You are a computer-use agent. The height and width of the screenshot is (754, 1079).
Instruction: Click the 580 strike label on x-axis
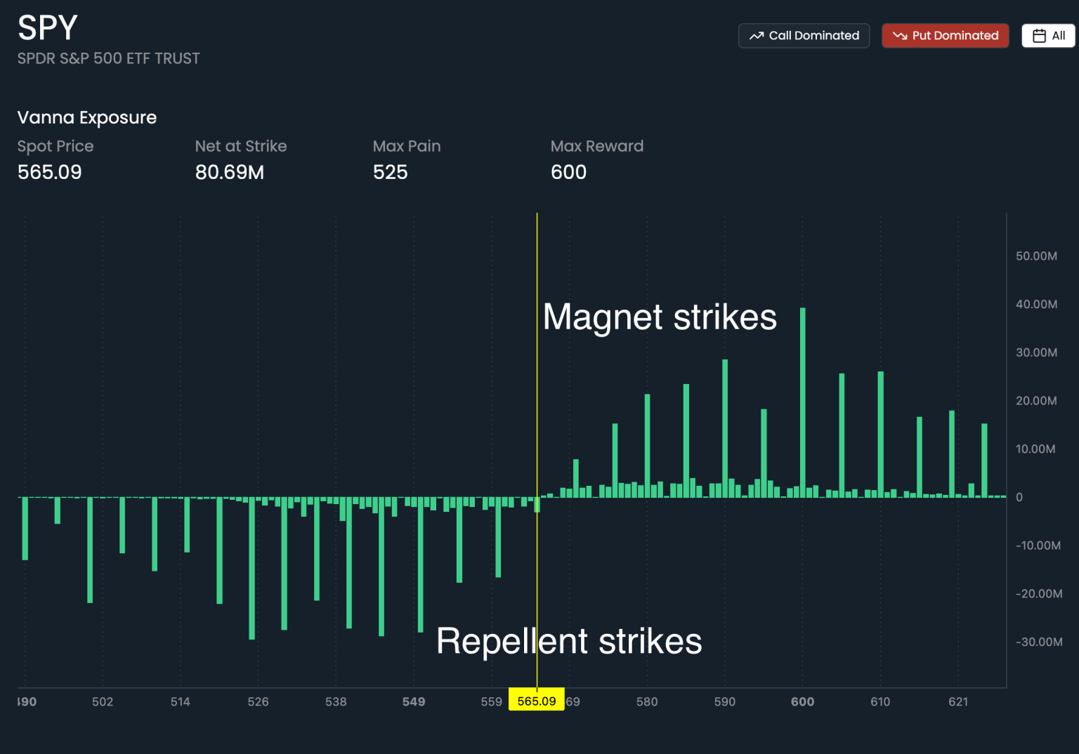tap(647, 701)
